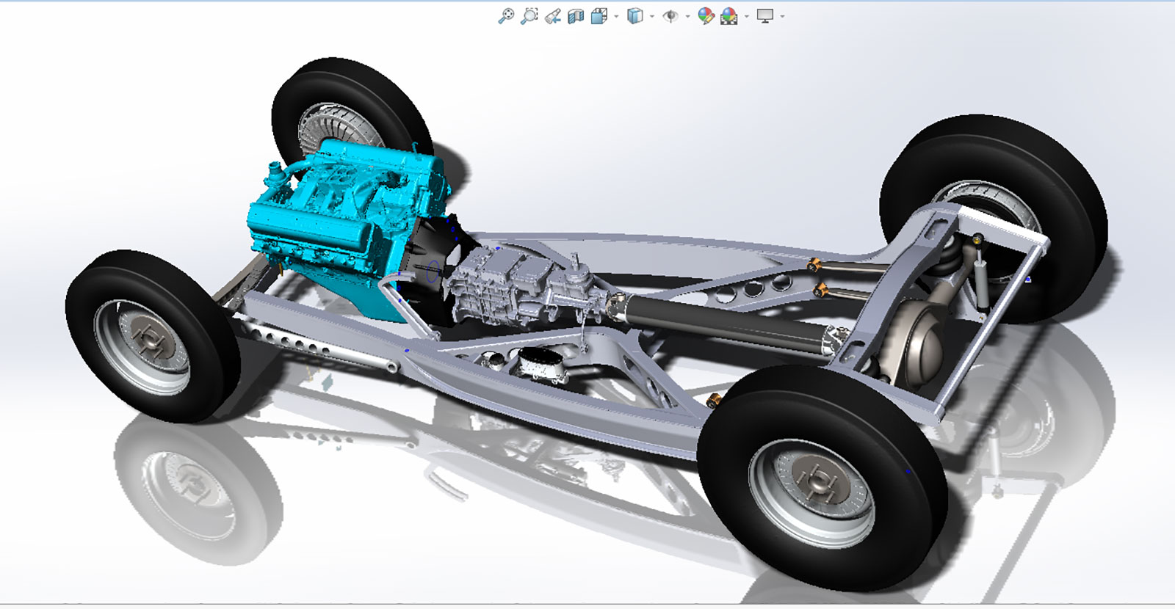Click the Zoom to Fit icon

pyautogui.click(x=505, y=16)
